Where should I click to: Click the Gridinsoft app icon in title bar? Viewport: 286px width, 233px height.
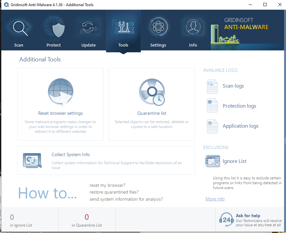[x=6, y=5]
